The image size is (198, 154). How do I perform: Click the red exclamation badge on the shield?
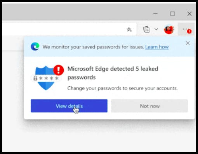tap(59, 70)
